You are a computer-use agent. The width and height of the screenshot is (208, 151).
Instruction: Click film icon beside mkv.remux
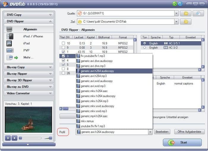pos(78,121)
